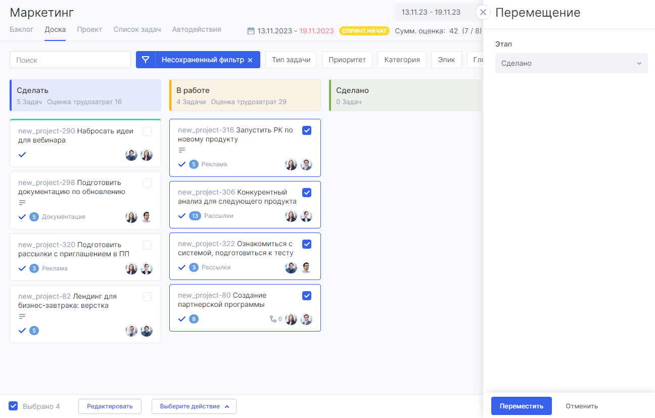Clear unsaved filter with the x icon

click(250, 60)
